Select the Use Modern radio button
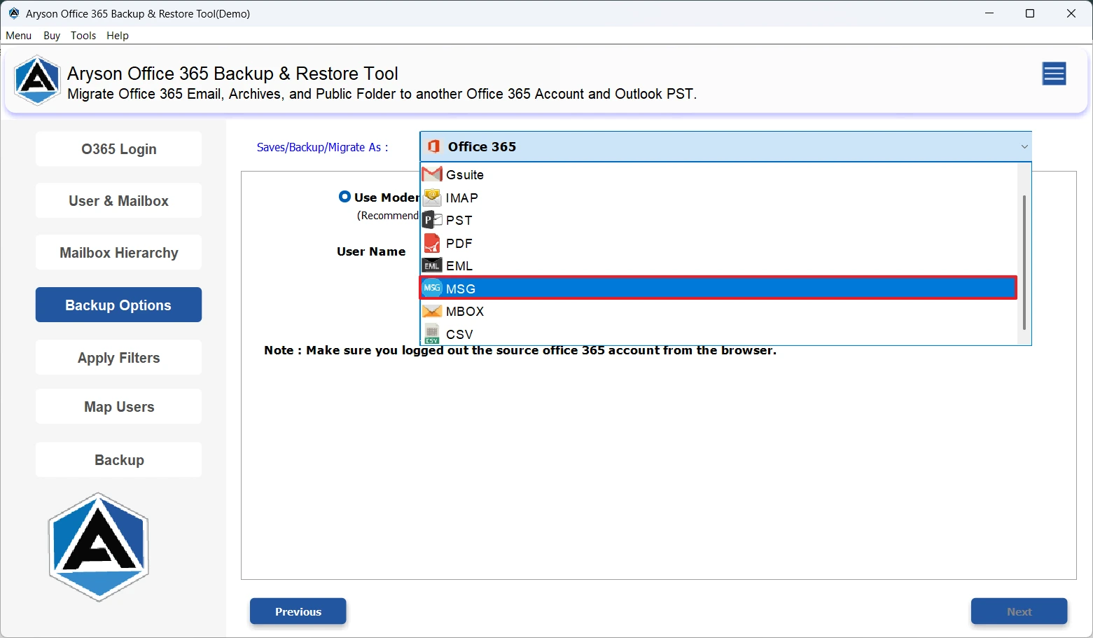1093x638 pixels. click(x=344, y=197)
